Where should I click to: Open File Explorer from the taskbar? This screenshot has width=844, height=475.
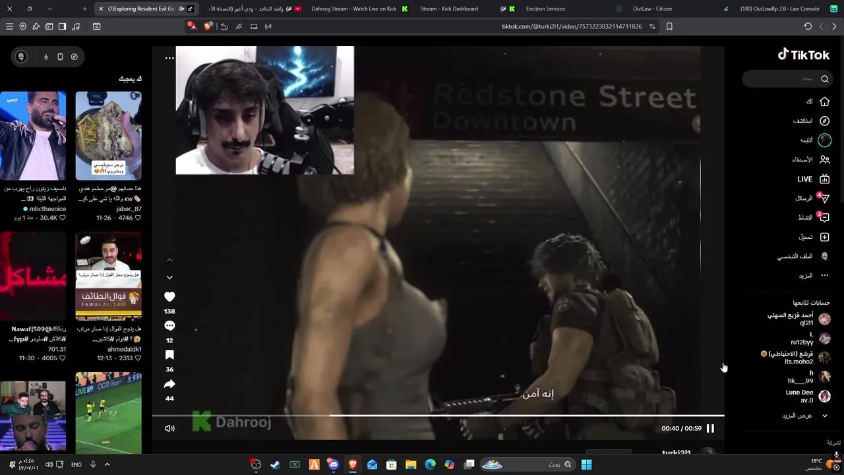[x=411, y=464]
